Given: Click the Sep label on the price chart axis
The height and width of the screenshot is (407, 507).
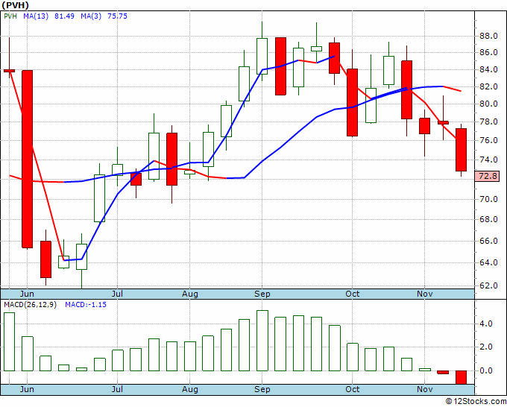Looking at the screenshot, I should tap(262, 294).
